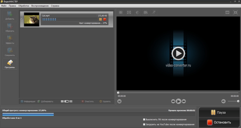The image size is (241, 128).
Task: Pause conversion of Cat.mp4 in list row
Action: coord(101,19)
